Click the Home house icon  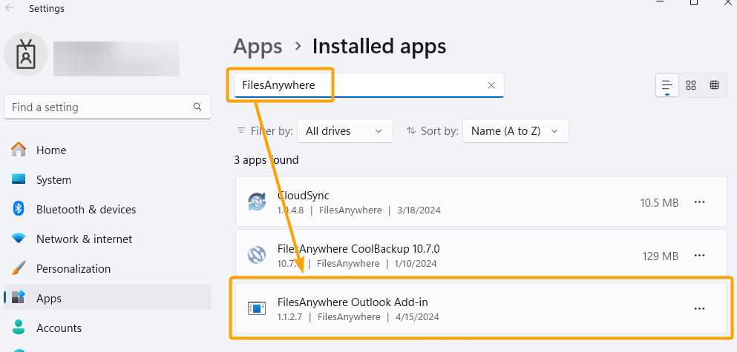point(19,150)
